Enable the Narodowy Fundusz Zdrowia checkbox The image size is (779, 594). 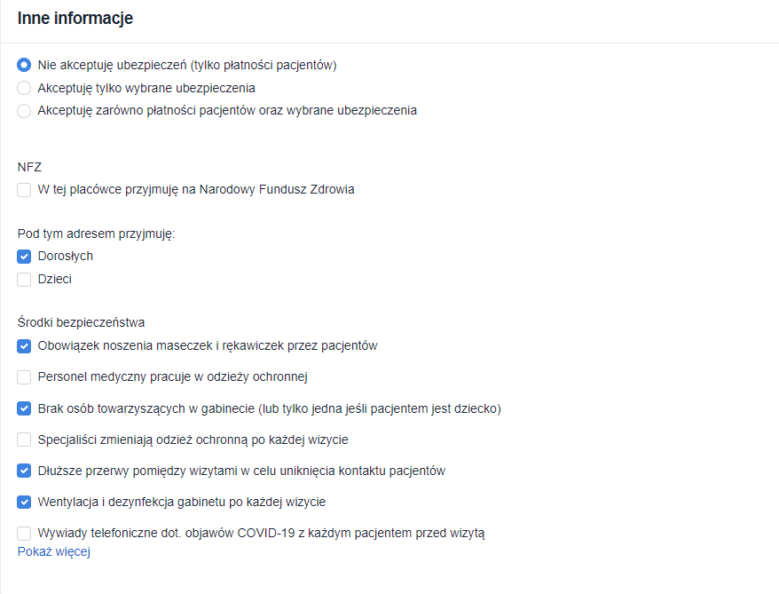pyautogui.click(x=24, y=190)
